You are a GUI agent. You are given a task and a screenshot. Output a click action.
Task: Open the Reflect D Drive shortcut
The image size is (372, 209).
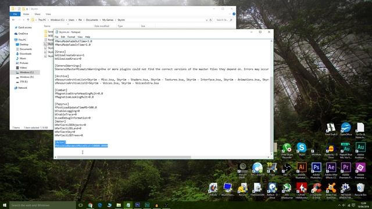coord(272,190)
